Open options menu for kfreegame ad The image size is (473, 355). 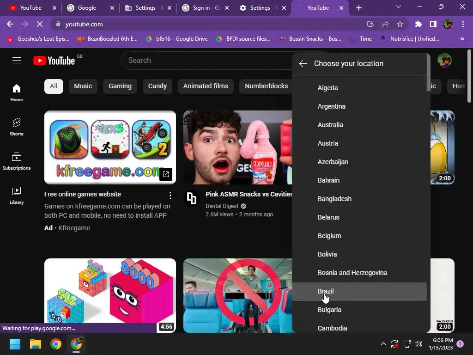[x=170, y=196]
